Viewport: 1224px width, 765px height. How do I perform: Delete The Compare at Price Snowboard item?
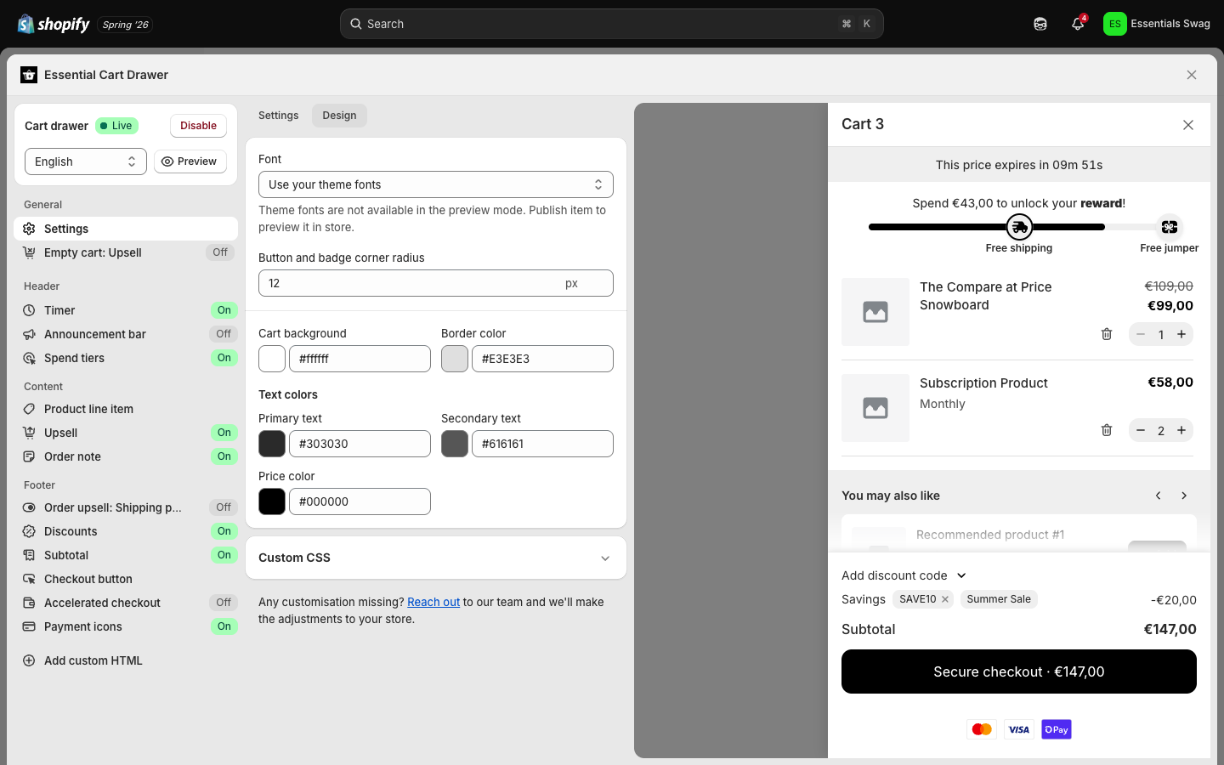(x=1107, y=334)
